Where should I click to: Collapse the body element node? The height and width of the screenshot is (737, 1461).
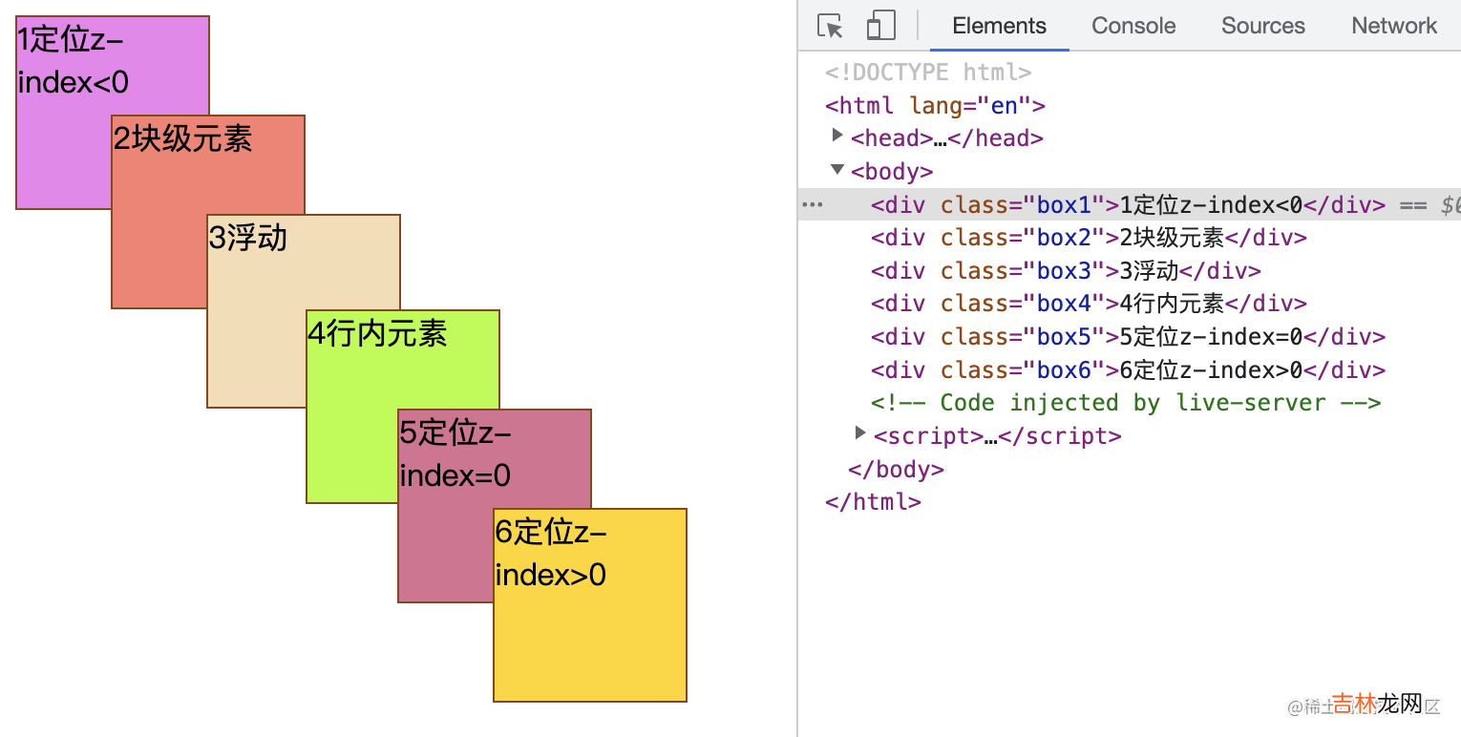point(837,170)
